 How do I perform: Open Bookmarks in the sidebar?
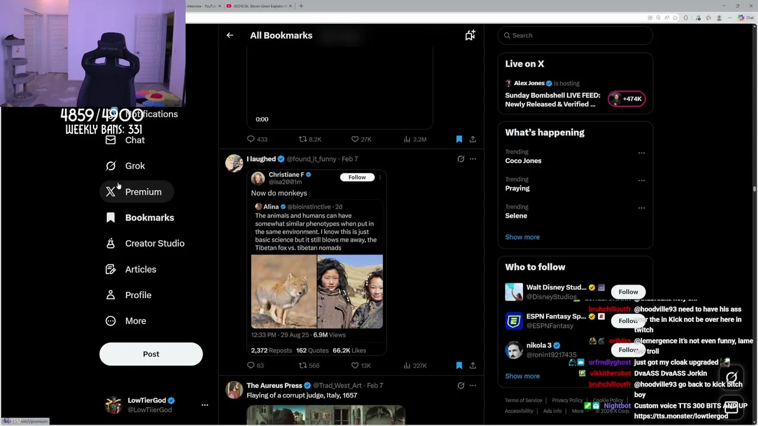click(x=140, y=218)
